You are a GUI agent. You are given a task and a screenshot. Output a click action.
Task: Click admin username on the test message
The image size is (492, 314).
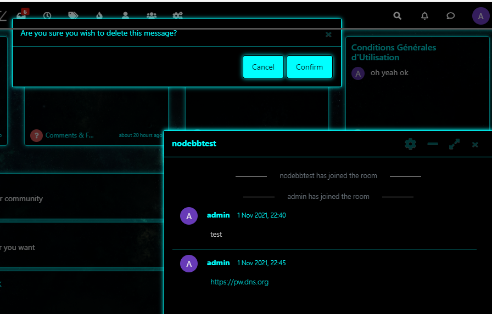click(218, 215)
